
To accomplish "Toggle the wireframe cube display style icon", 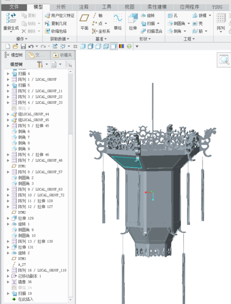I will pos(106,46).
